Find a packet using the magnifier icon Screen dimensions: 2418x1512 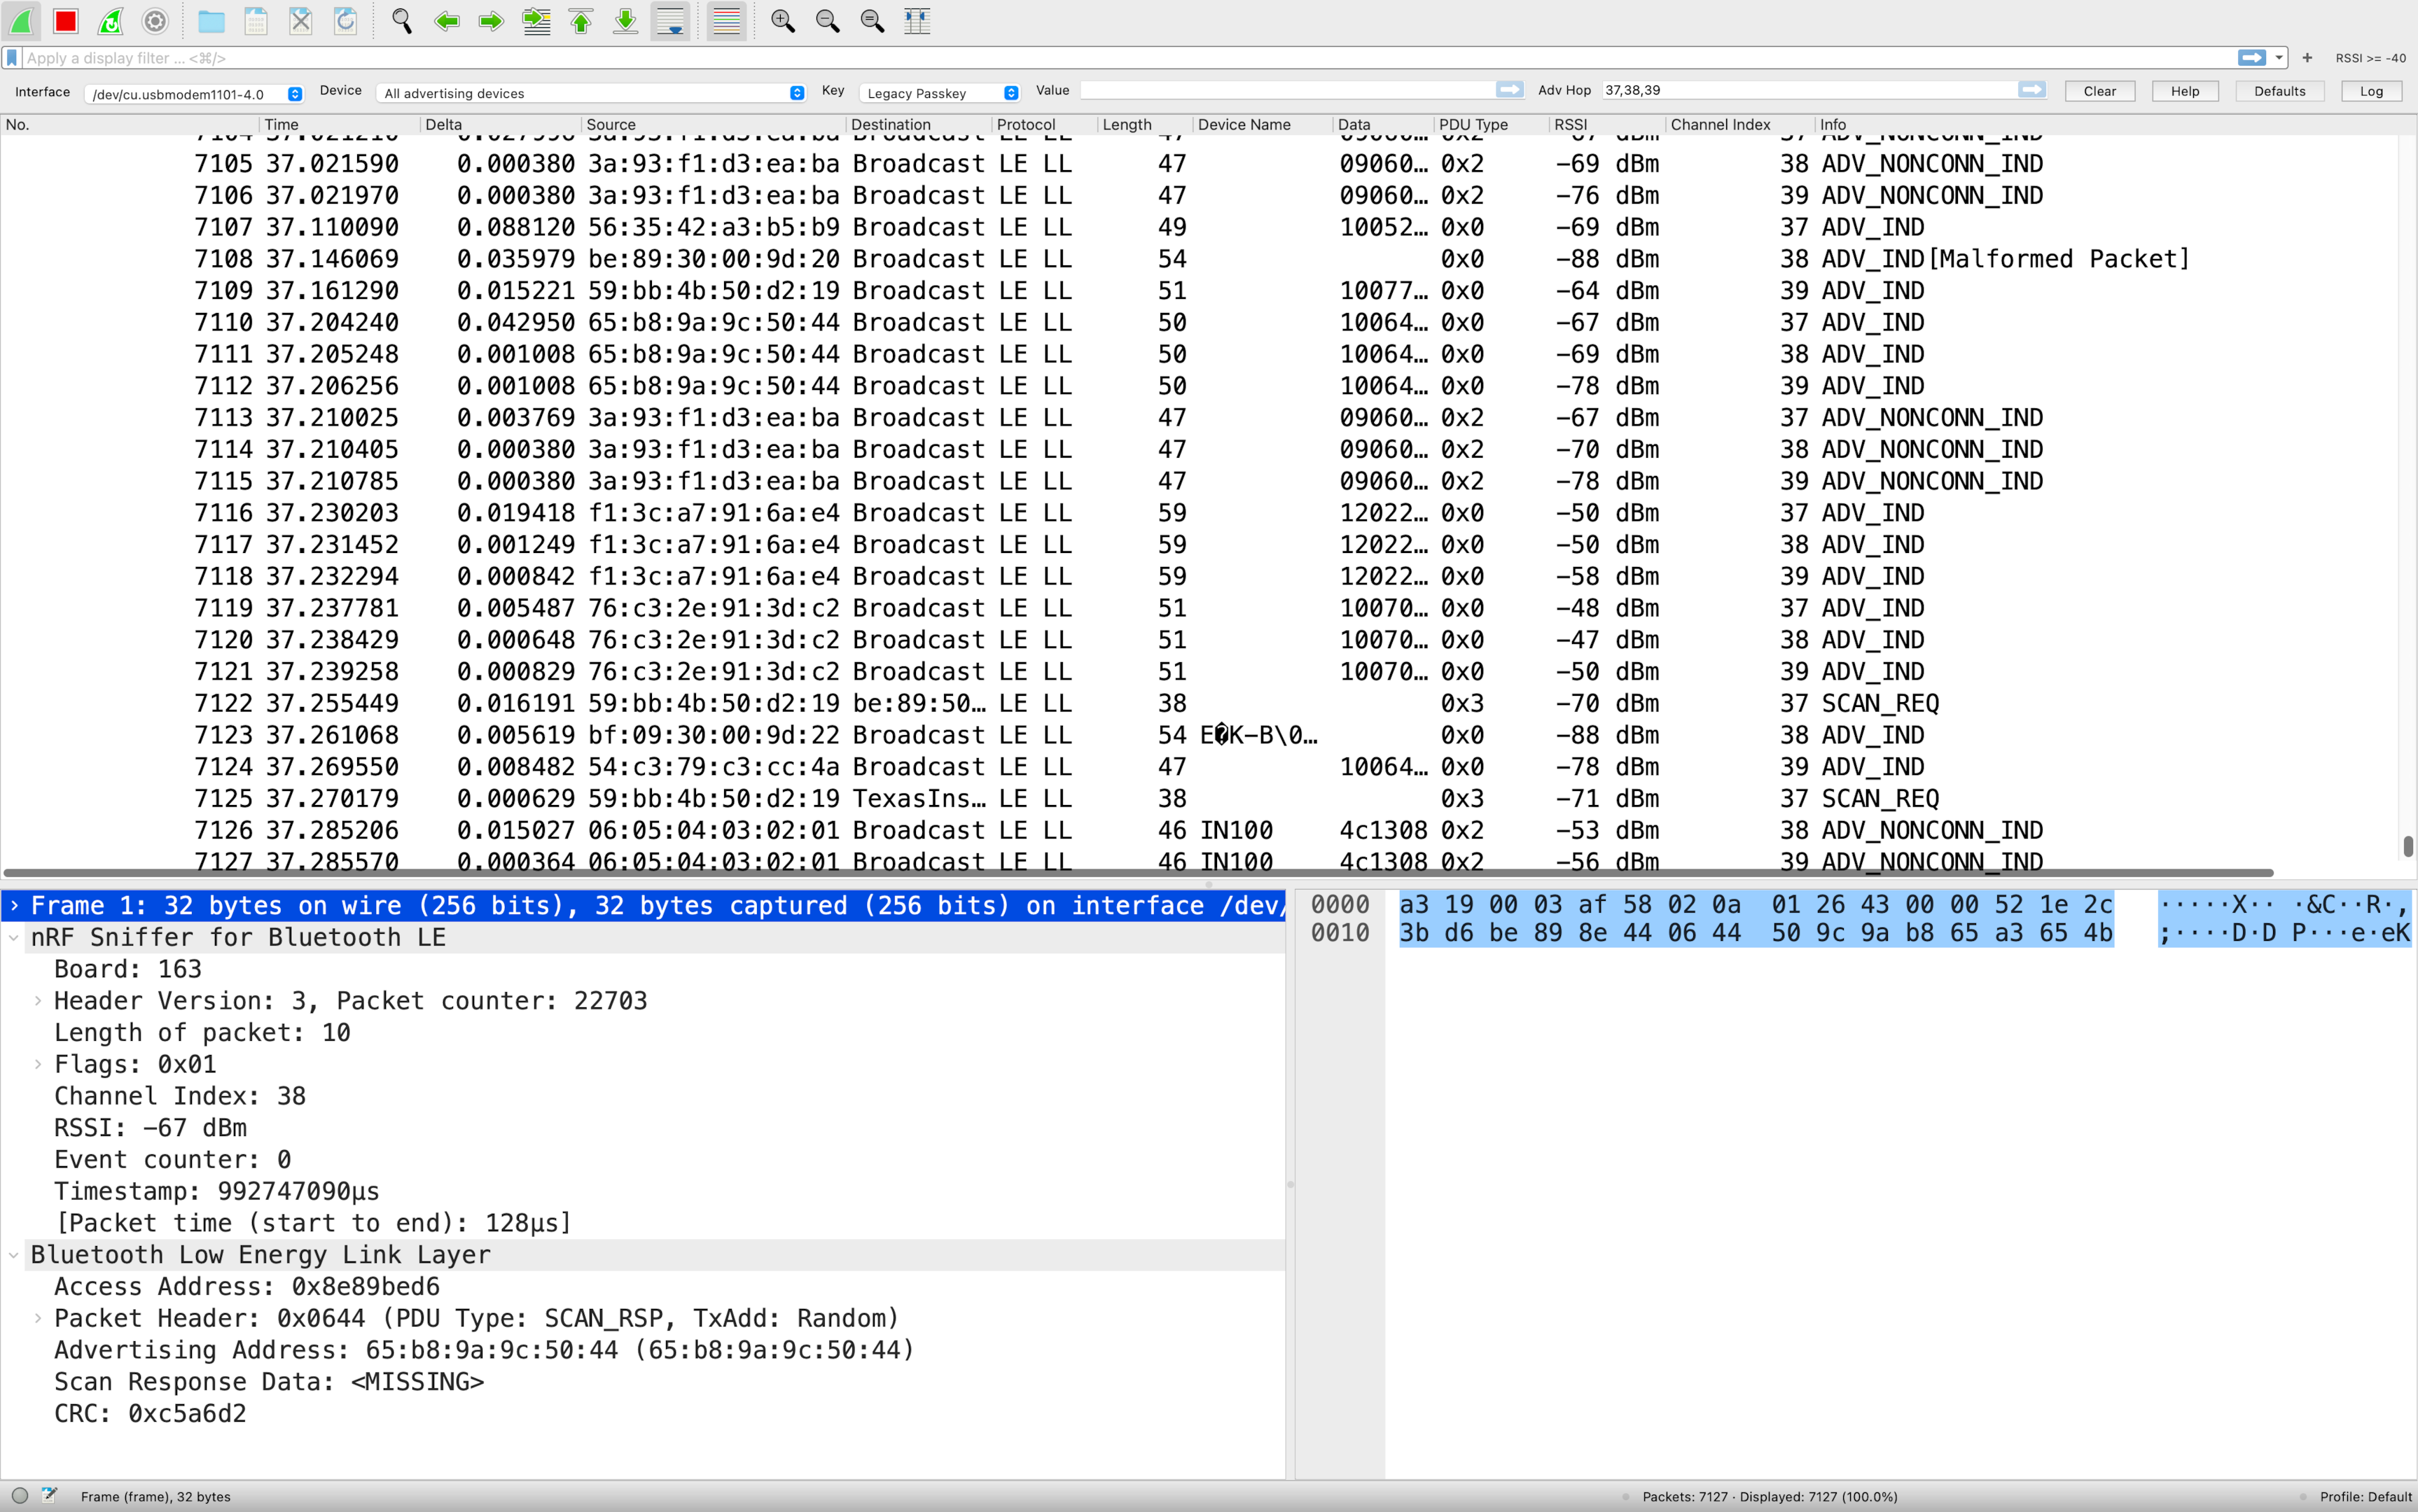(401, 21)
